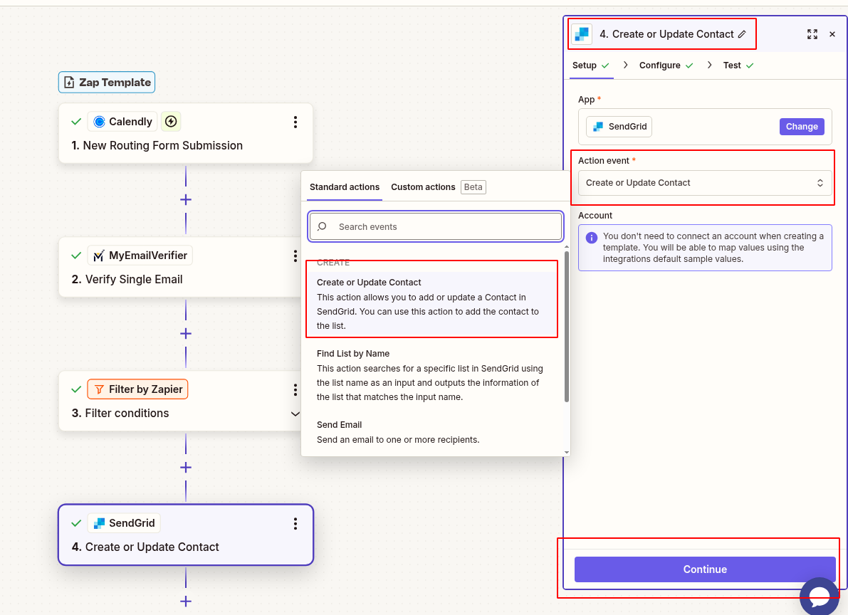Click the fullscreen expand icon in the panel header
Image resolution: width=848 pixels, height=615 pixels.
point(812,33)
